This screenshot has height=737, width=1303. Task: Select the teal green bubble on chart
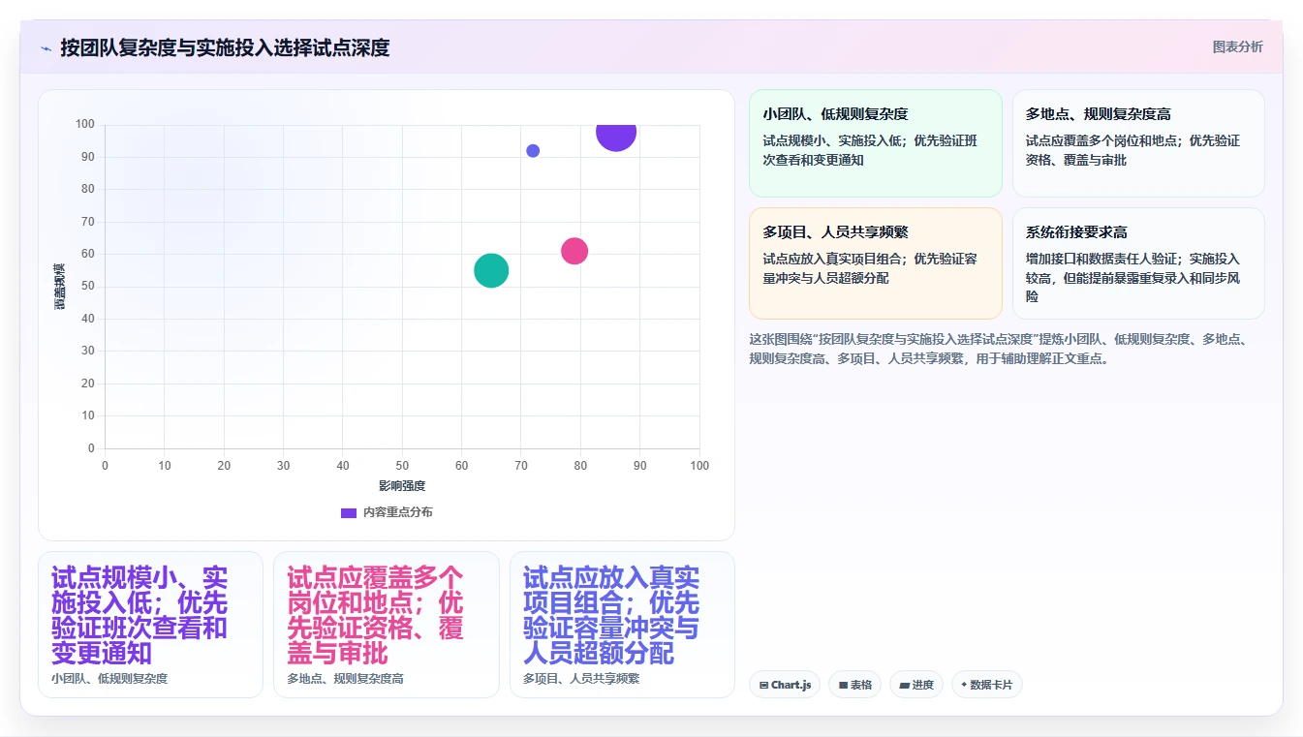(x=491, y=270)
